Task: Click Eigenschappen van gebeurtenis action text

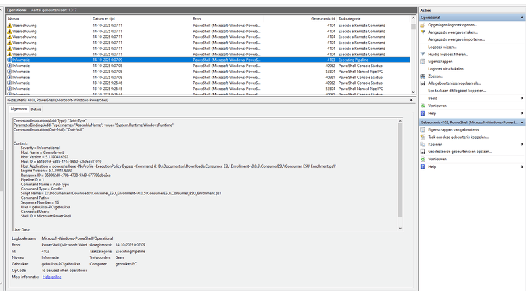Action: [x=454, y=130]
